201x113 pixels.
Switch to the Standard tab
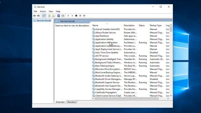[x=71, y=102]
